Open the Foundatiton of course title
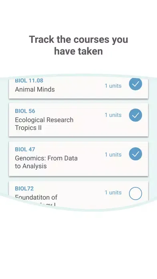Viewport: 157px width, 279px height. [36, 197]
